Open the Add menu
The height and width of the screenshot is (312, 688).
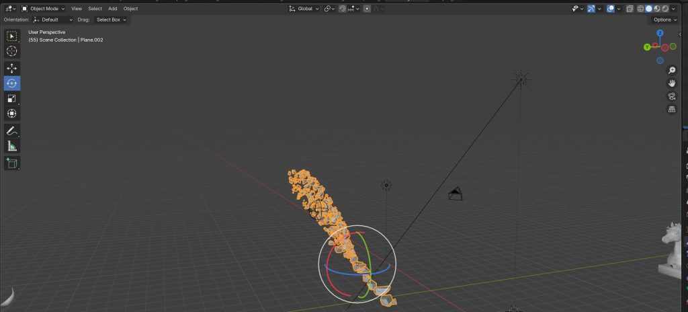112,9
